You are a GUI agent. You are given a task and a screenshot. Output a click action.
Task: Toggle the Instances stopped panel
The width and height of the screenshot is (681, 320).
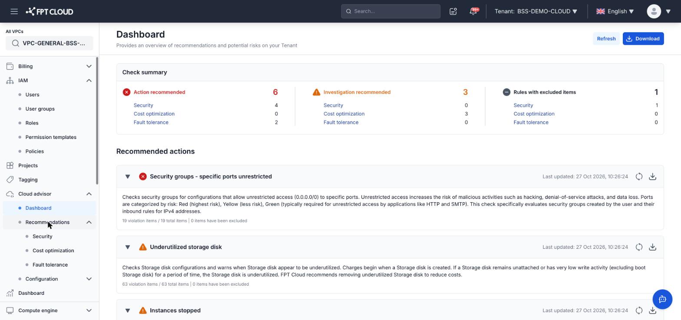[128, 310]
